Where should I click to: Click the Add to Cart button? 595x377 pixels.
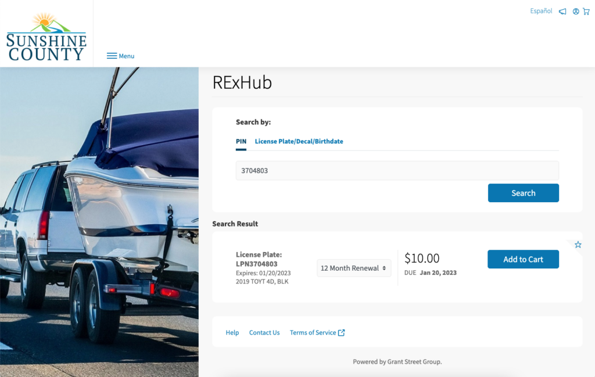click(x=523, y=259)
